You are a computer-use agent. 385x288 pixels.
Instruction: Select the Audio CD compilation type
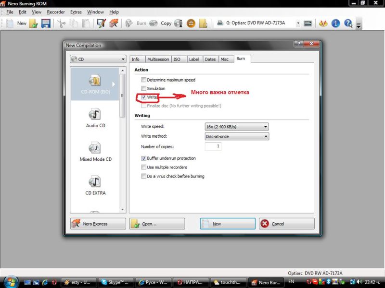pyautogui.click(x=95, y=118)
